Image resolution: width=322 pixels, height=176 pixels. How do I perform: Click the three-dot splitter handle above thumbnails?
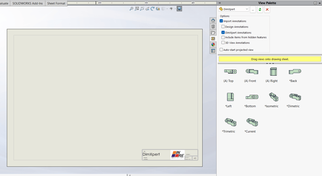point(270,63)
